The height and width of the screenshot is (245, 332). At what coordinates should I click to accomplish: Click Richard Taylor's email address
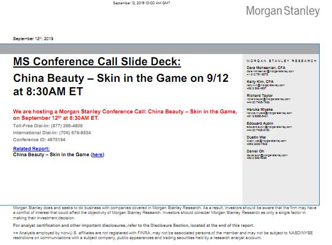[268, 99]
